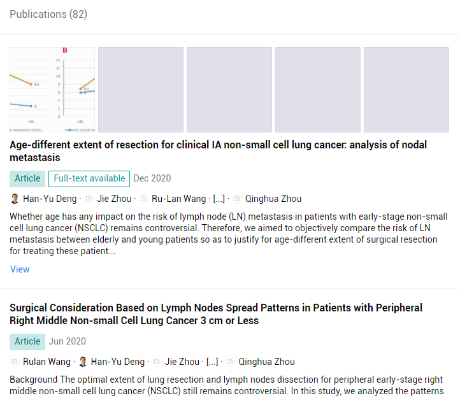The height and width of the screenshot is (398, 460).
Task: Expand the hidden authors [...] of the Dec 2020 article
Action: click(219, 199)
